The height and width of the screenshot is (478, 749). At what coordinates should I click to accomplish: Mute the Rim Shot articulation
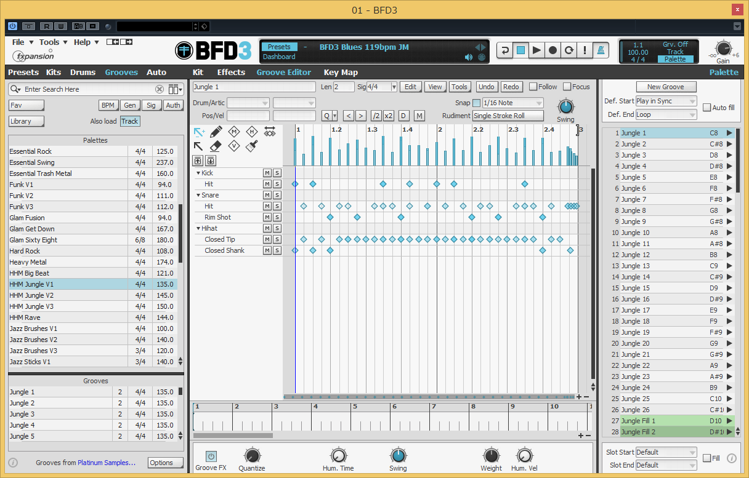point(267,217)
